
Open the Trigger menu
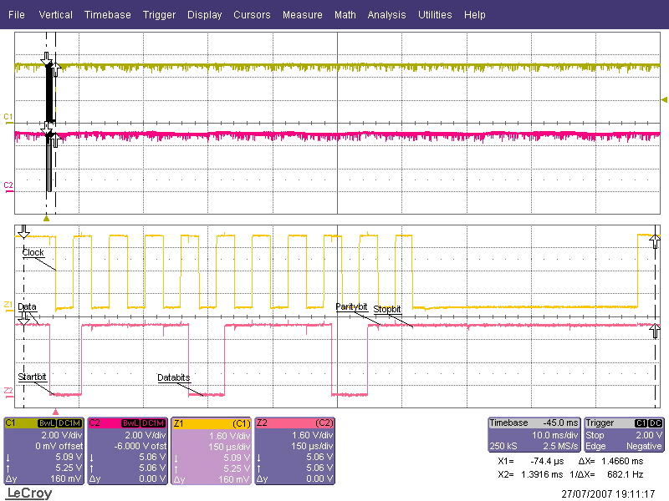159,15
